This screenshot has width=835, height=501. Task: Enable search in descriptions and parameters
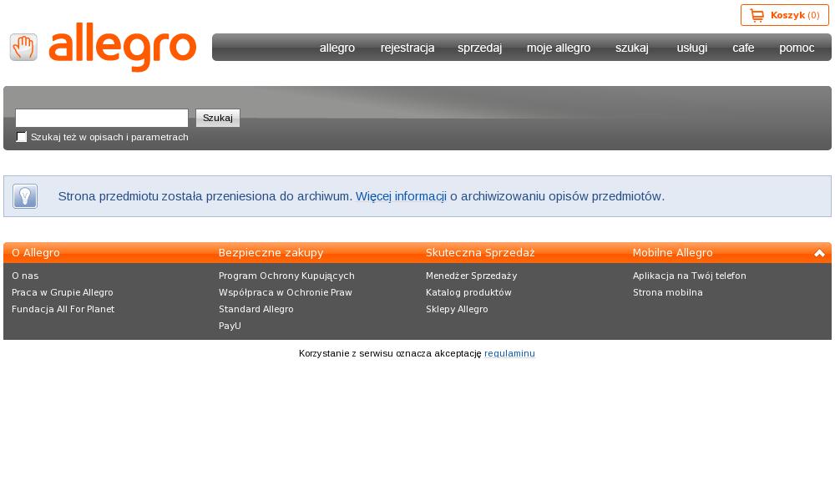[x=22, y=137]
